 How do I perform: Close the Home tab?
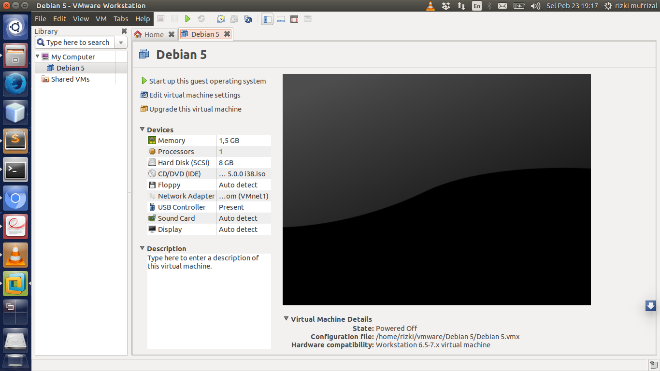(x=171, y=34)
